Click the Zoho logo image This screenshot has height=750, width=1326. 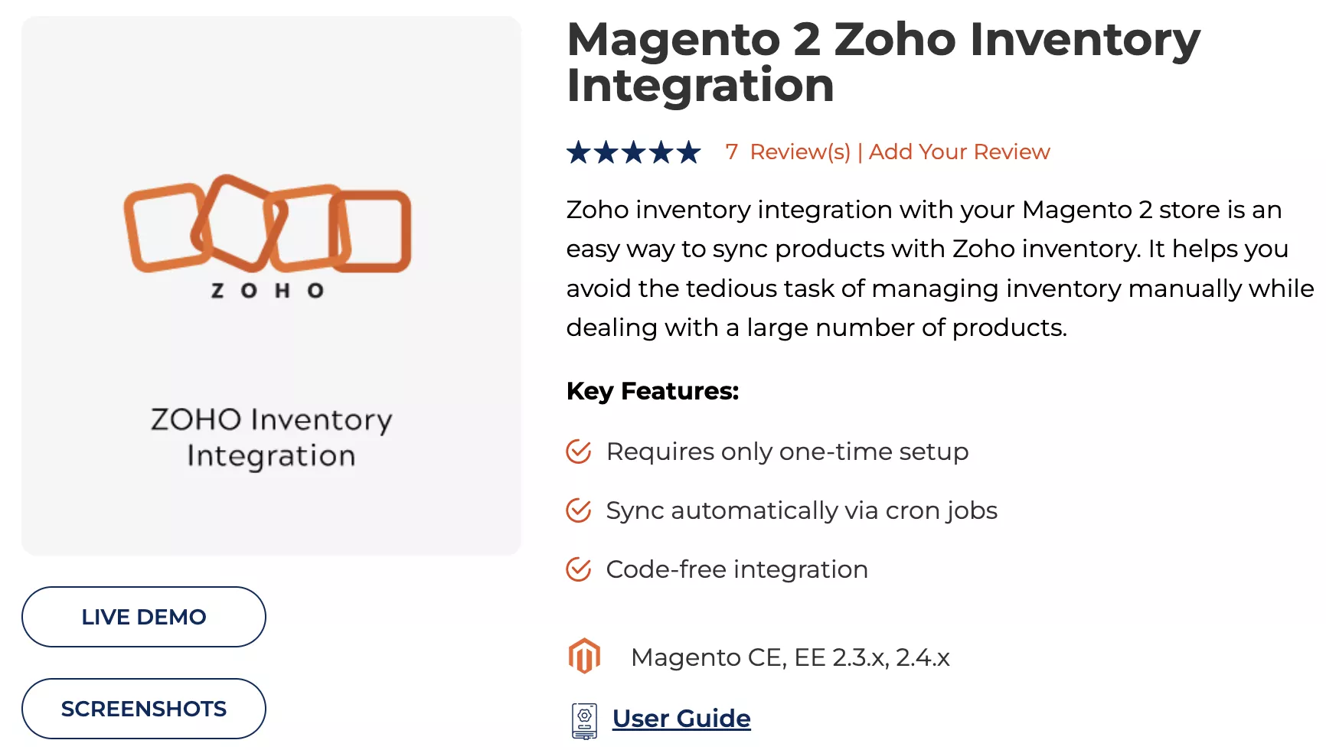click(269, 230)
